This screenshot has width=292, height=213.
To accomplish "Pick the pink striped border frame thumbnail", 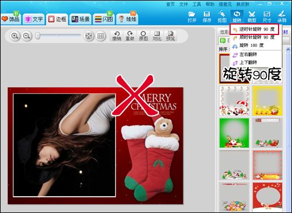I will click(x=267, y=165).
